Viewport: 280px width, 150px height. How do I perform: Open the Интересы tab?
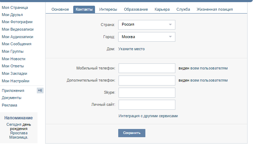[108, 9]
